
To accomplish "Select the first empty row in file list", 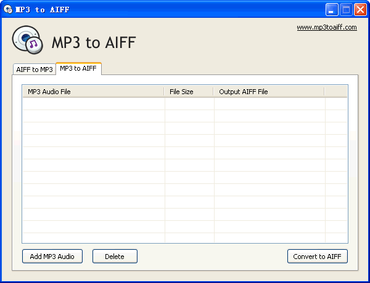I will (x=185, y=104).
